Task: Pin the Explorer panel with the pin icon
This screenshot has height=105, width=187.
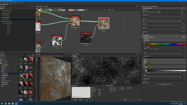Action: (31, 6)
